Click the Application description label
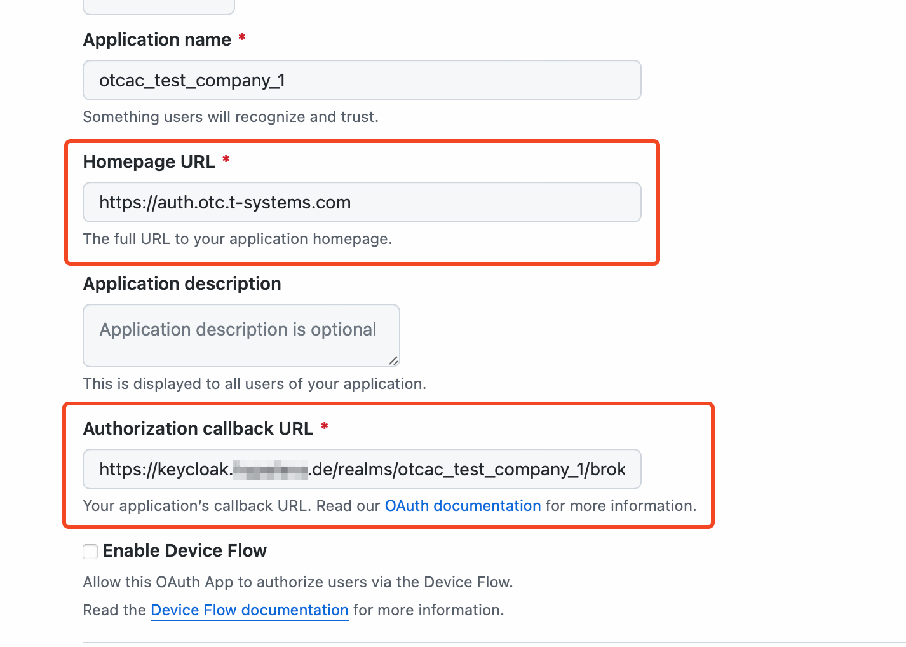The height and width of the screenshot is (647, 906). tap(182, 284)
